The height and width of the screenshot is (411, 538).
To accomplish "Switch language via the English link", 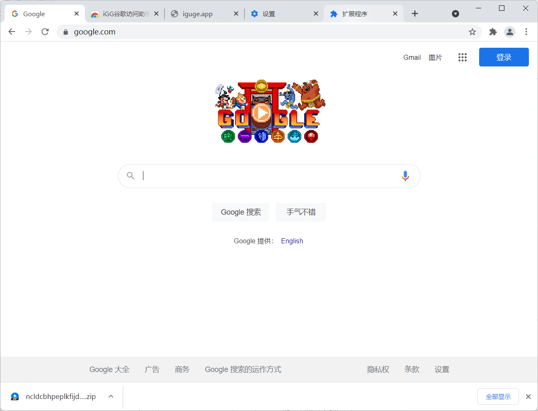I will pos(292,241).
